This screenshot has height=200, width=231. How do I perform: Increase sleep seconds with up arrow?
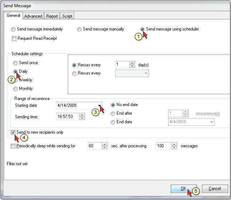pos(105,144)
